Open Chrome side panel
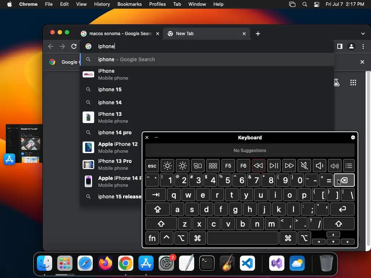Viewport: 371px width, 278px height. 340,46
